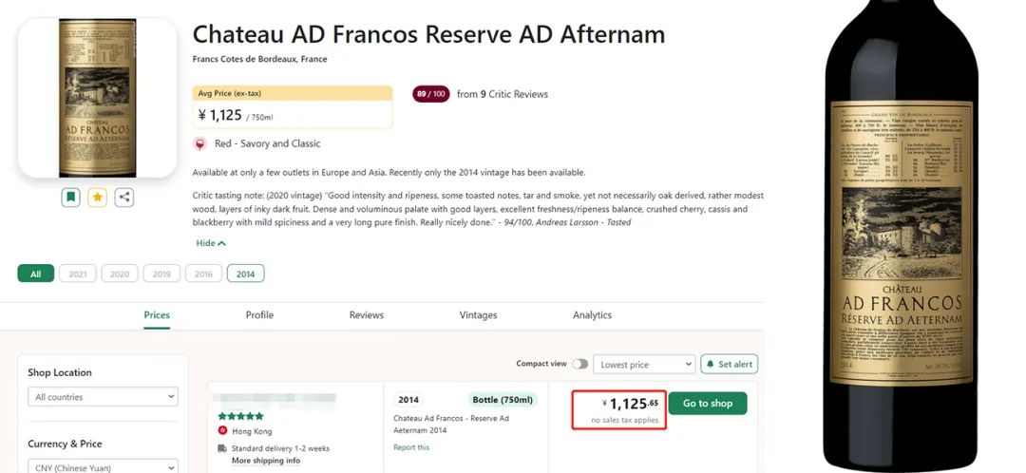Click the bookmark save icon

(x=70, y=198)
